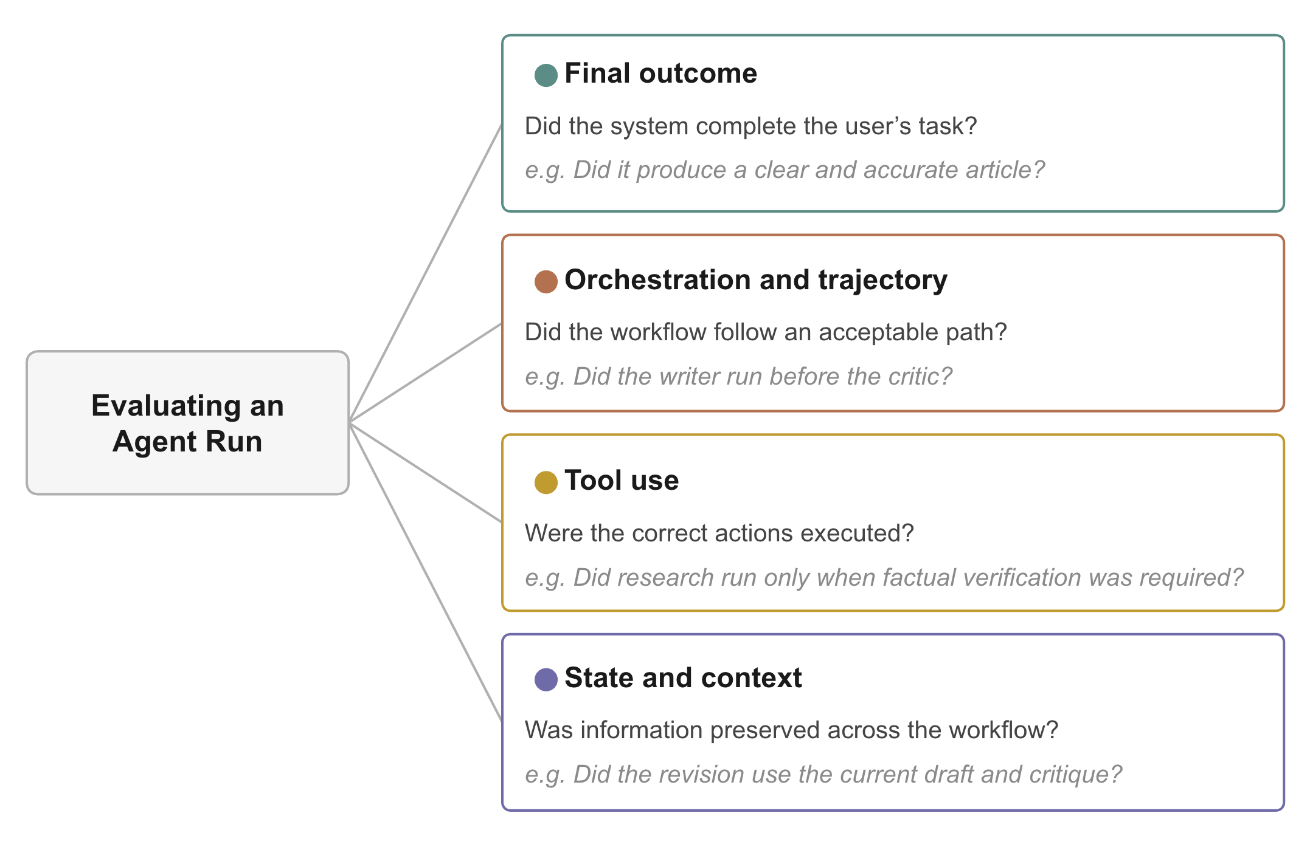Click the brown dot beside Orchestration and trajectory
The width and height of the screenshot is (1310, 847).
pos(546,282)
